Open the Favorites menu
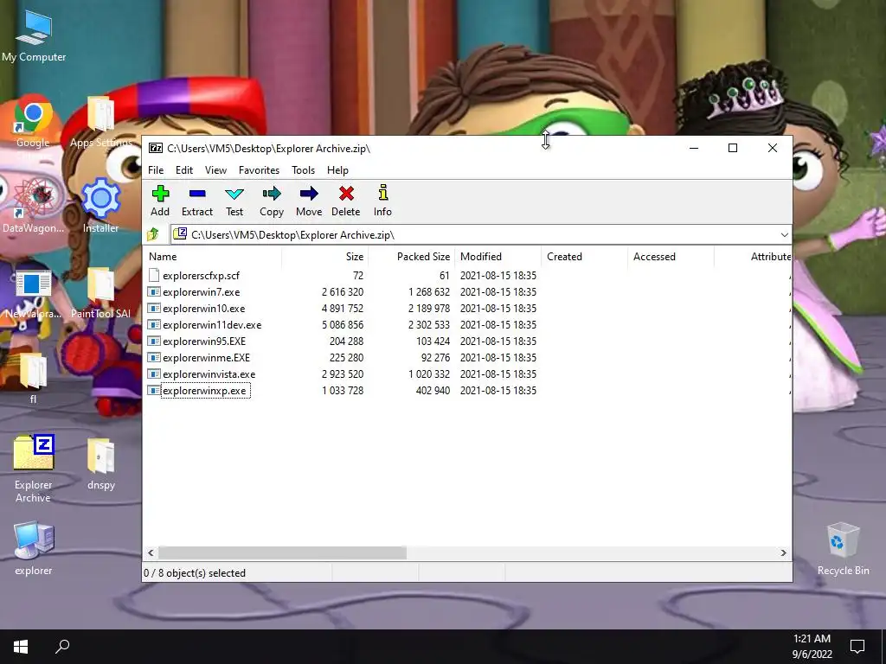 (x=259, y=170)
